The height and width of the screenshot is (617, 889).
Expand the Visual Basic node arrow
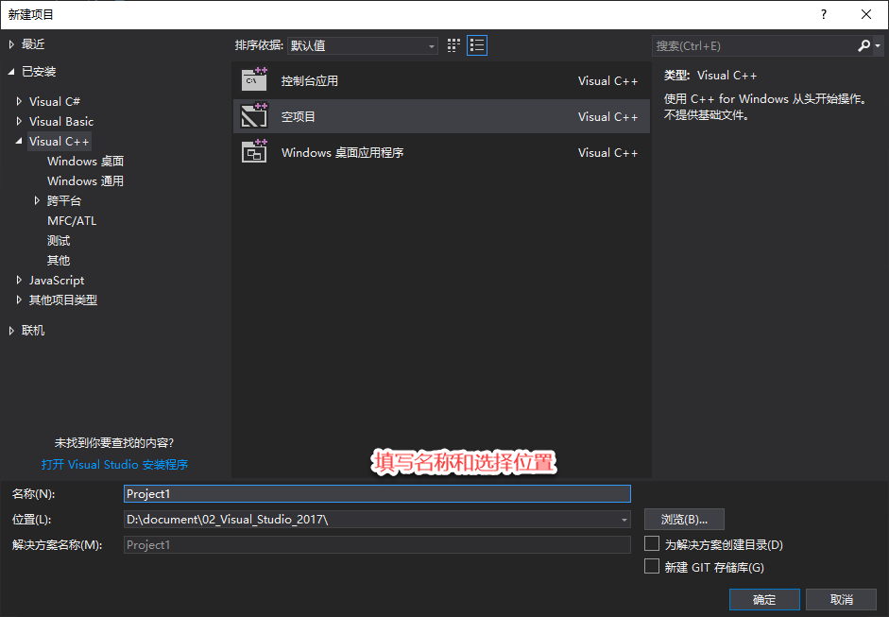[19, 121]
